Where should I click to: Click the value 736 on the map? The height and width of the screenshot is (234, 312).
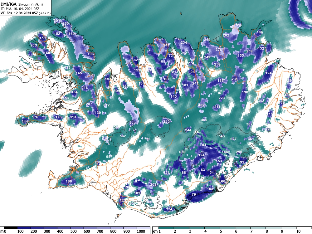pos(147,139)
